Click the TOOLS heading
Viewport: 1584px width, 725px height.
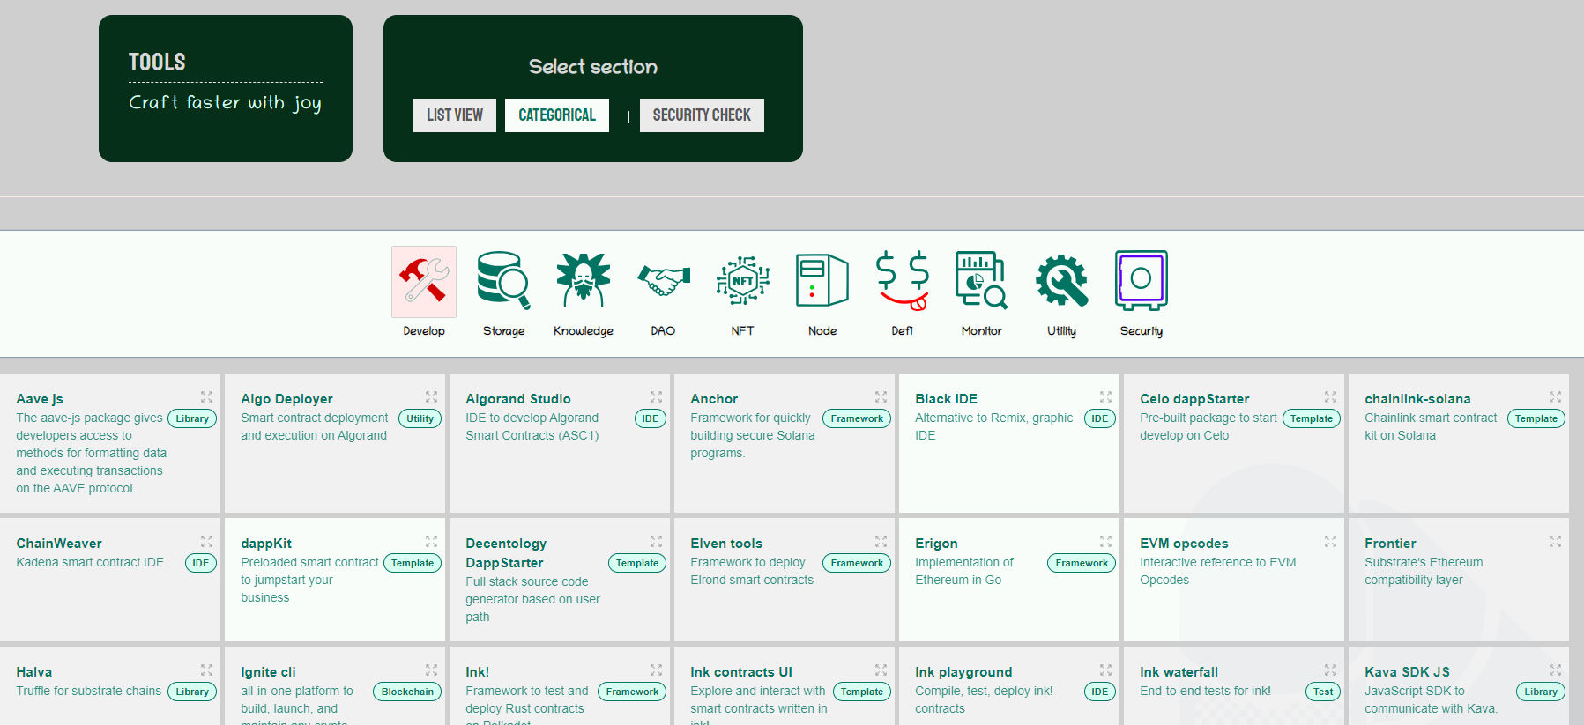pyautogui.click(x=157, y=63)
